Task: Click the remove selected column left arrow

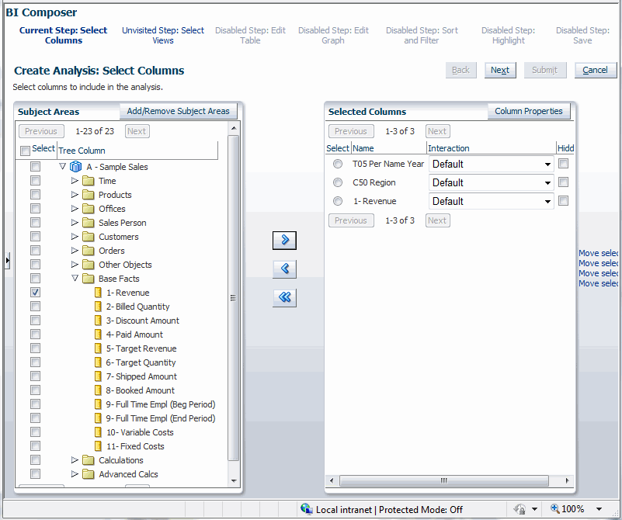Action: [284, 269]
